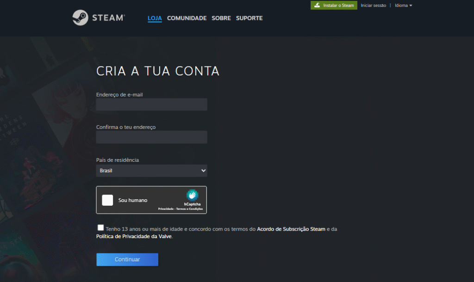Click the hCaptcha logo icon
The width and height of the screenshot is (474, 282).
coord(192,195)
